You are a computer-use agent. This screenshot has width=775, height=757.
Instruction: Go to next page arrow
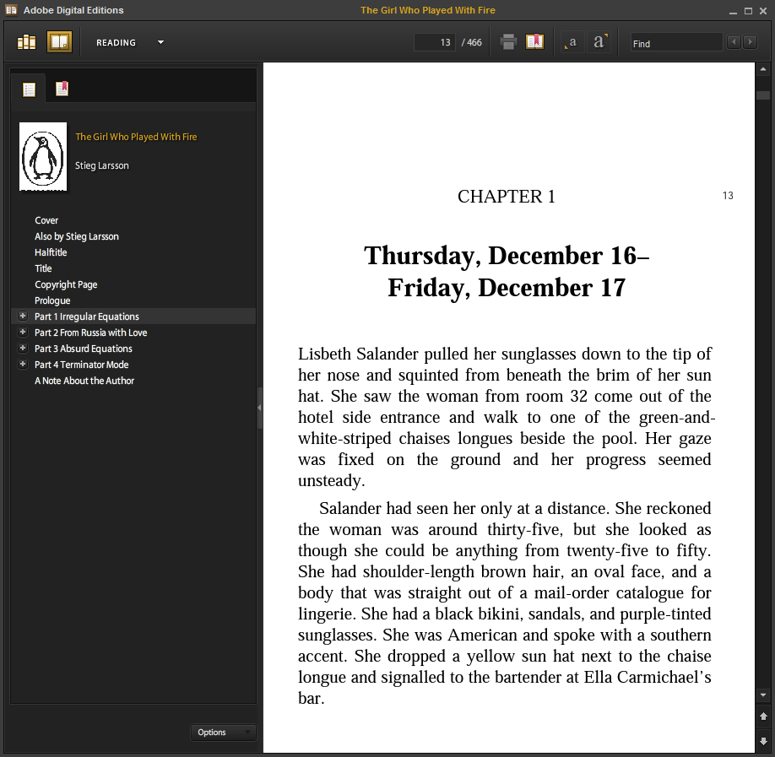click(763, 741)
